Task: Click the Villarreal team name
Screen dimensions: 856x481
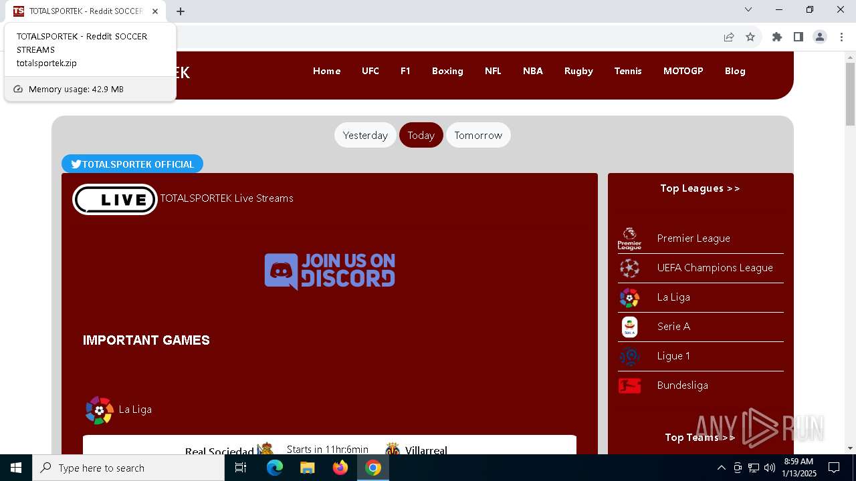Action: tap(426, 451)
